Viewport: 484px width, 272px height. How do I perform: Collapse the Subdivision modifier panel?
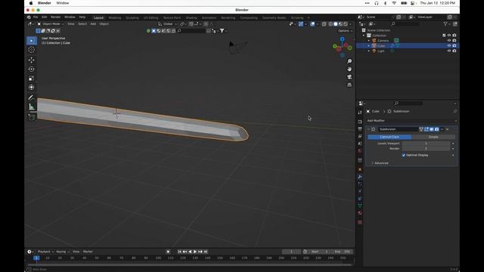368,129
